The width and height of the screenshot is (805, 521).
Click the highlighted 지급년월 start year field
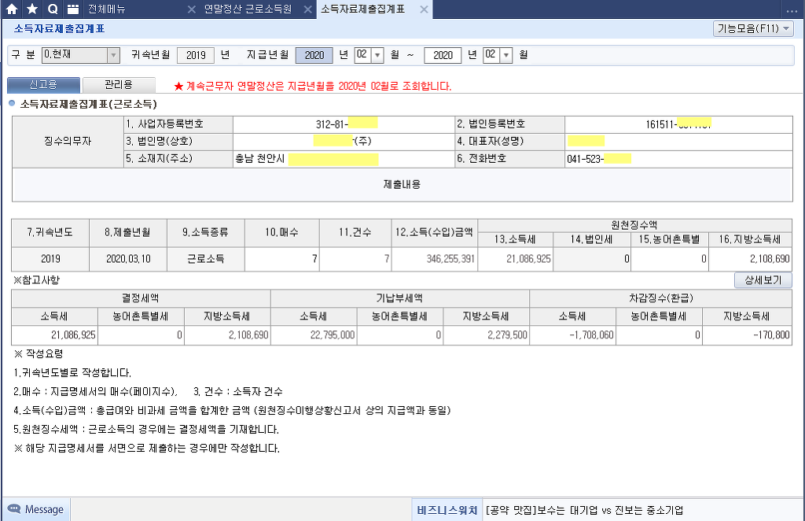pos(314,55)
